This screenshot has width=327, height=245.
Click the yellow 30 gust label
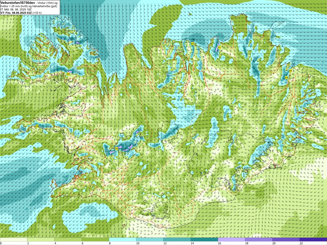tap(116, 148)
